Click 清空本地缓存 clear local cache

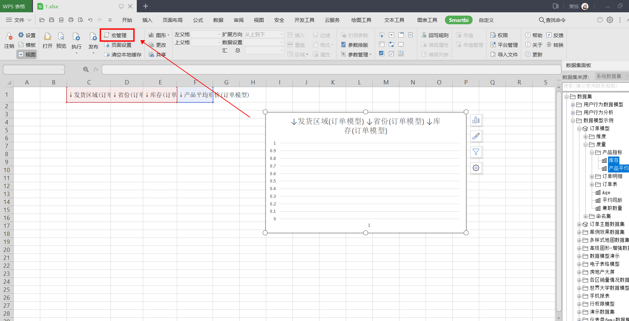(x=123, y=54)
